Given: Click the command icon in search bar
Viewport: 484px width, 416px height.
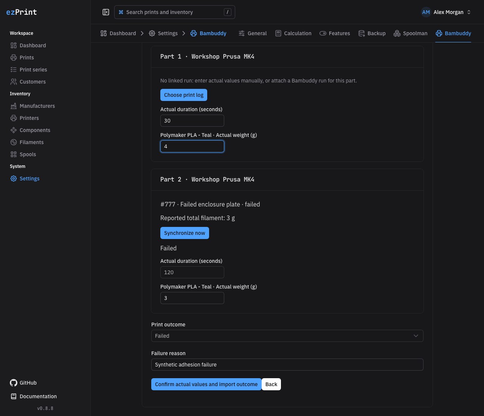Looking at the screenshot, I should pos(121,12).
